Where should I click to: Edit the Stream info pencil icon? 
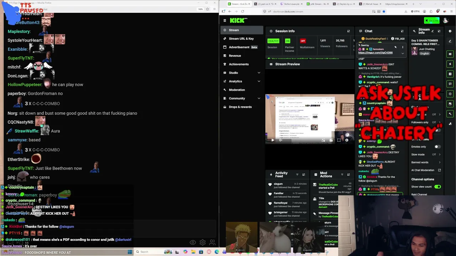click(x=432, y=31)
